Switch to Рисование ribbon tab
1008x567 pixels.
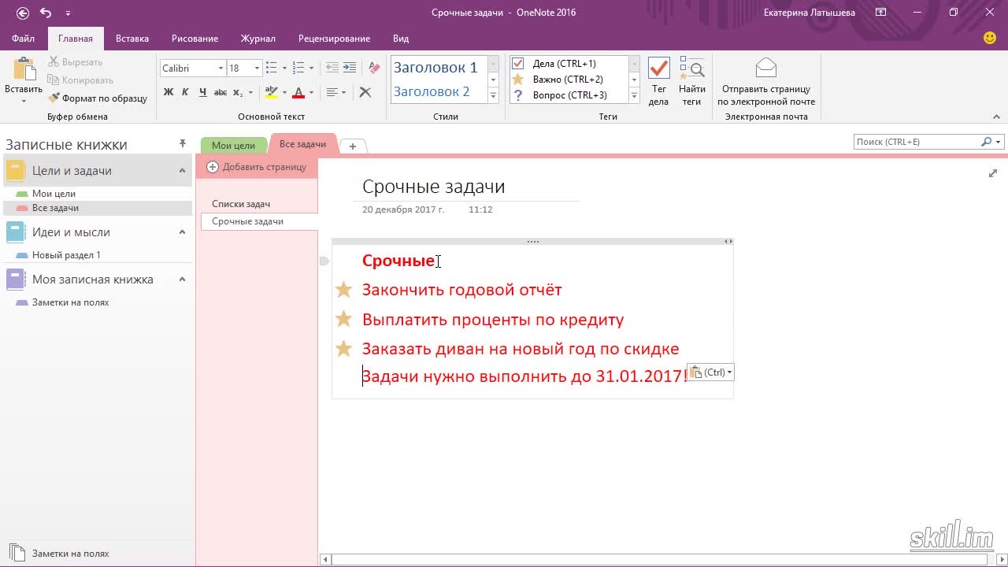coord(195,39)
